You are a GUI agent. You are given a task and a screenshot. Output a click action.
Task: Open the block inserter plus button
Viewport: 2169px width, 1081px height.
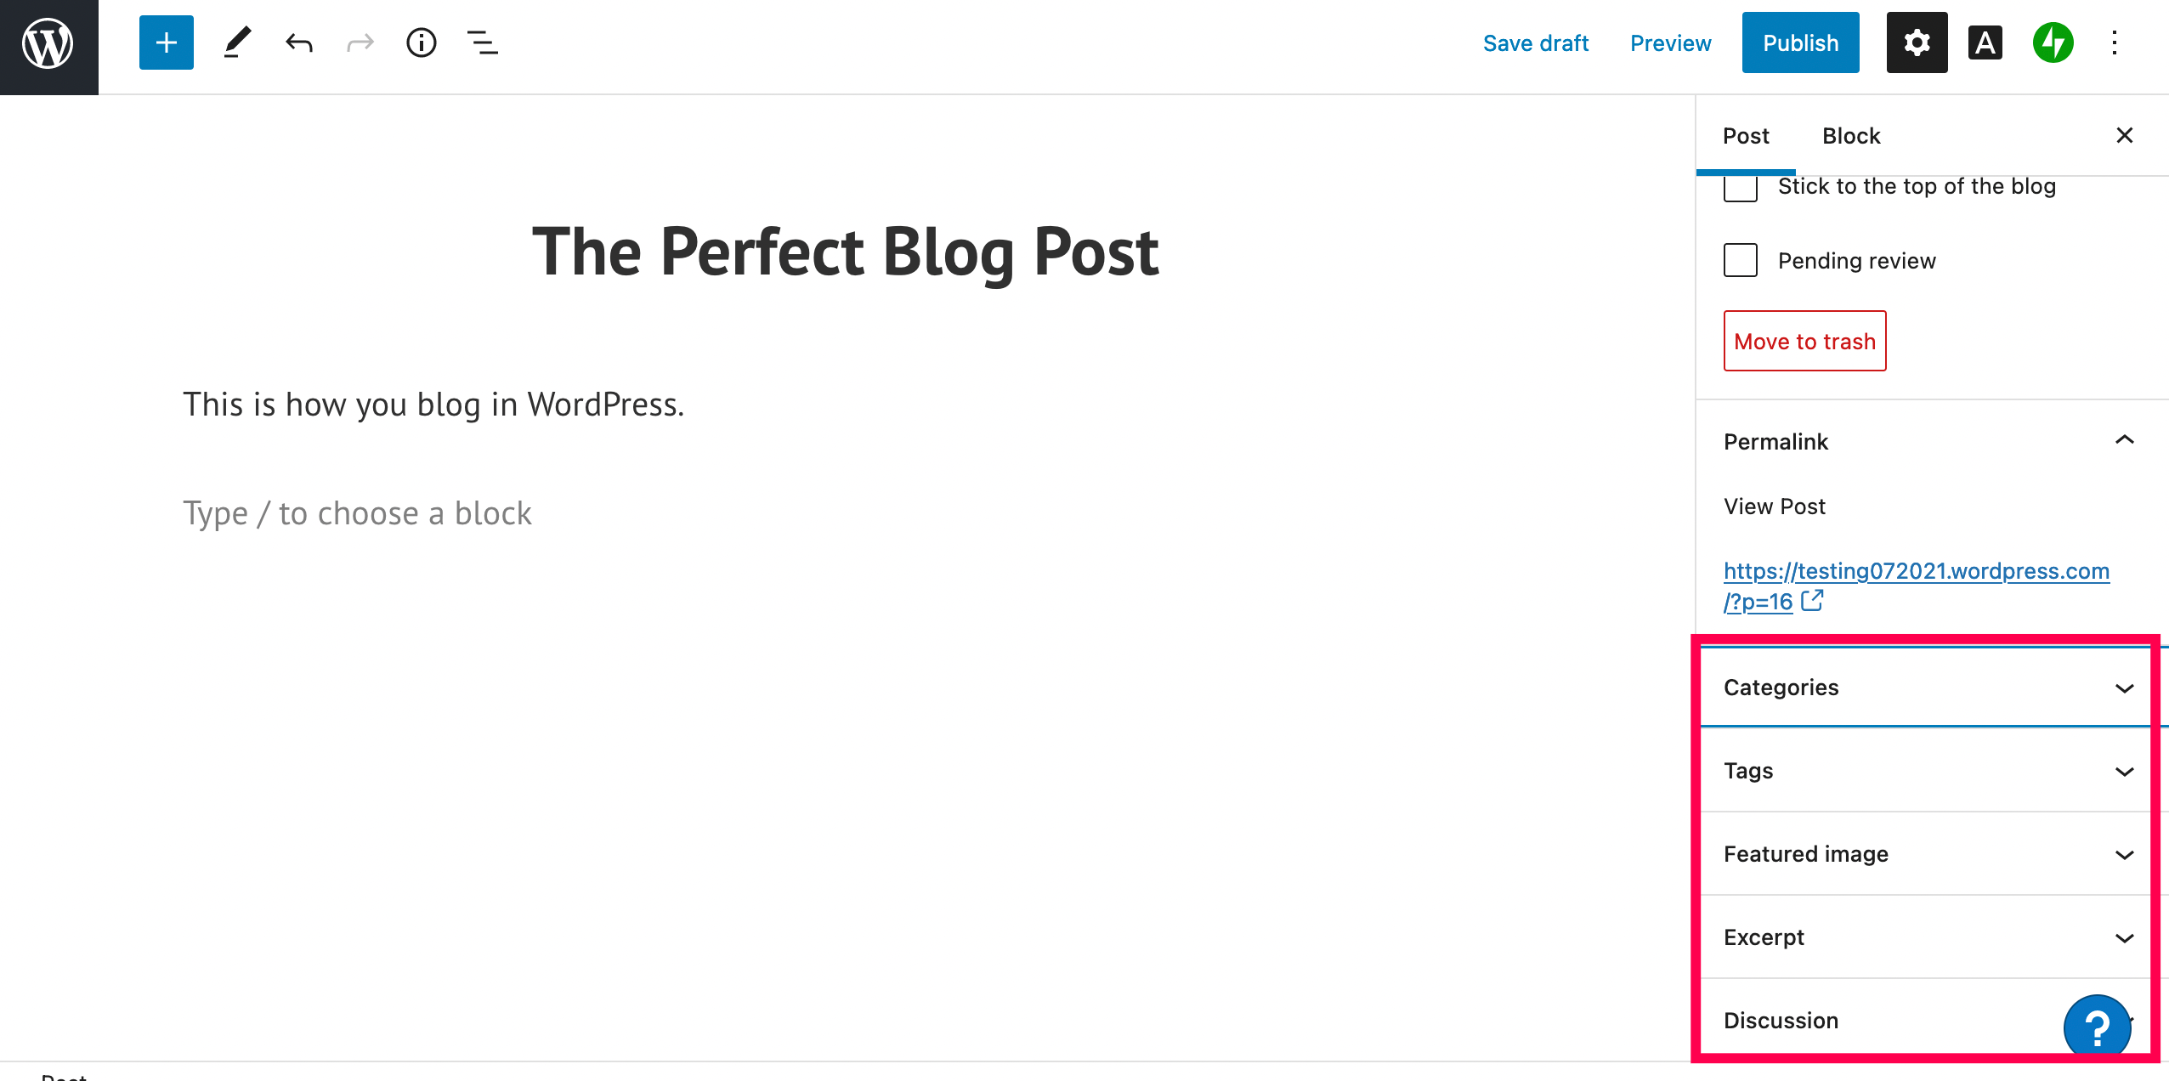point(167,42)
